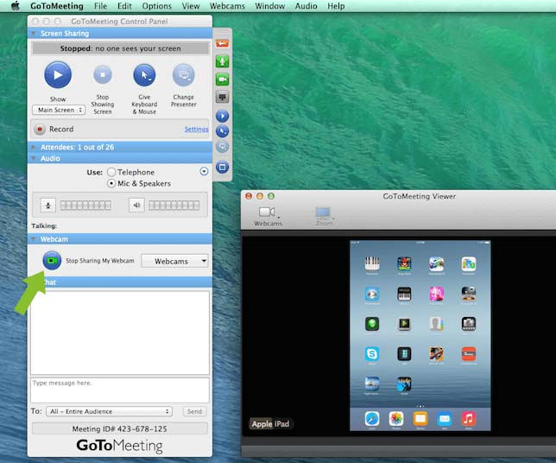This screenshot has height=463, width=556.
Task: Click the Stopped: no one sees your screen bar
Action: (121, 48)
